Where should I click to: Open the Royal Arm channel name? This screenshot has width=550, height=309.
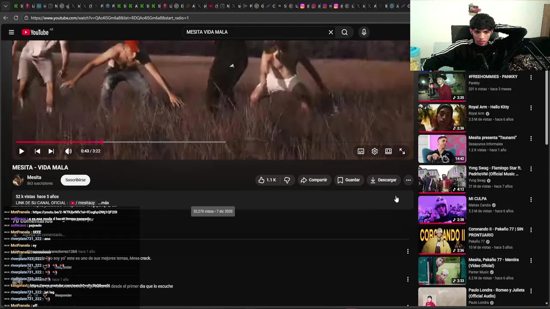(476, 114)
